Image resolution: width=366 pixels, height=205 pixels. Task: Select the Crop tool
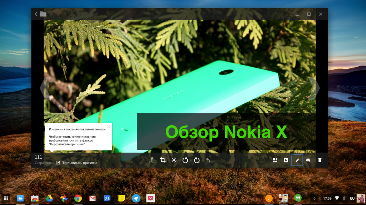click(x=163, y=160)
